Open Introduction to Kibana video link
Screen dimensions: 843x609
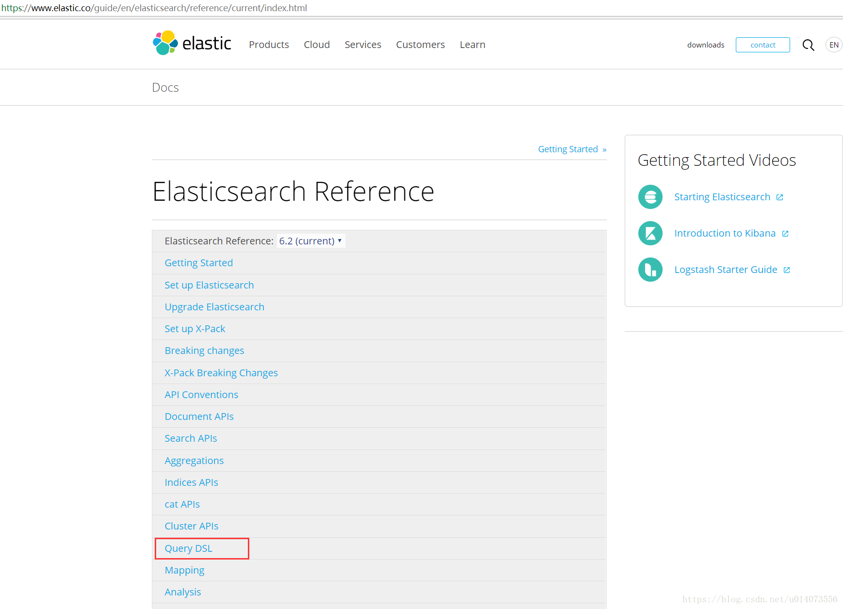tap(725, 233)
